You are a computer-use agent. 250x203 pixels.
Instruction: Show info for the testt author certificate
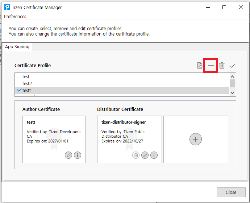[78, 155]
